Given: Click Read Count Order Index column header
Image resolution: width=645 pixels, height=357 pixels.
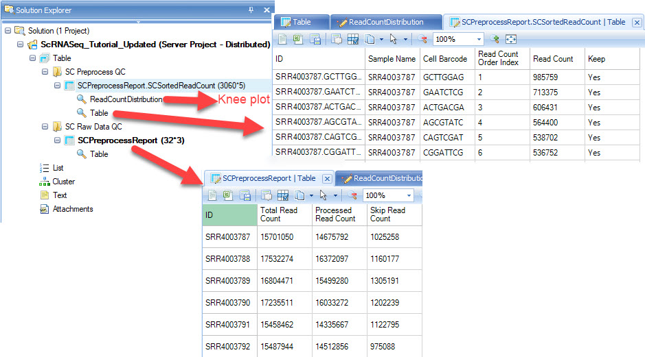Looking at the screenshot, I should (503, 59).
